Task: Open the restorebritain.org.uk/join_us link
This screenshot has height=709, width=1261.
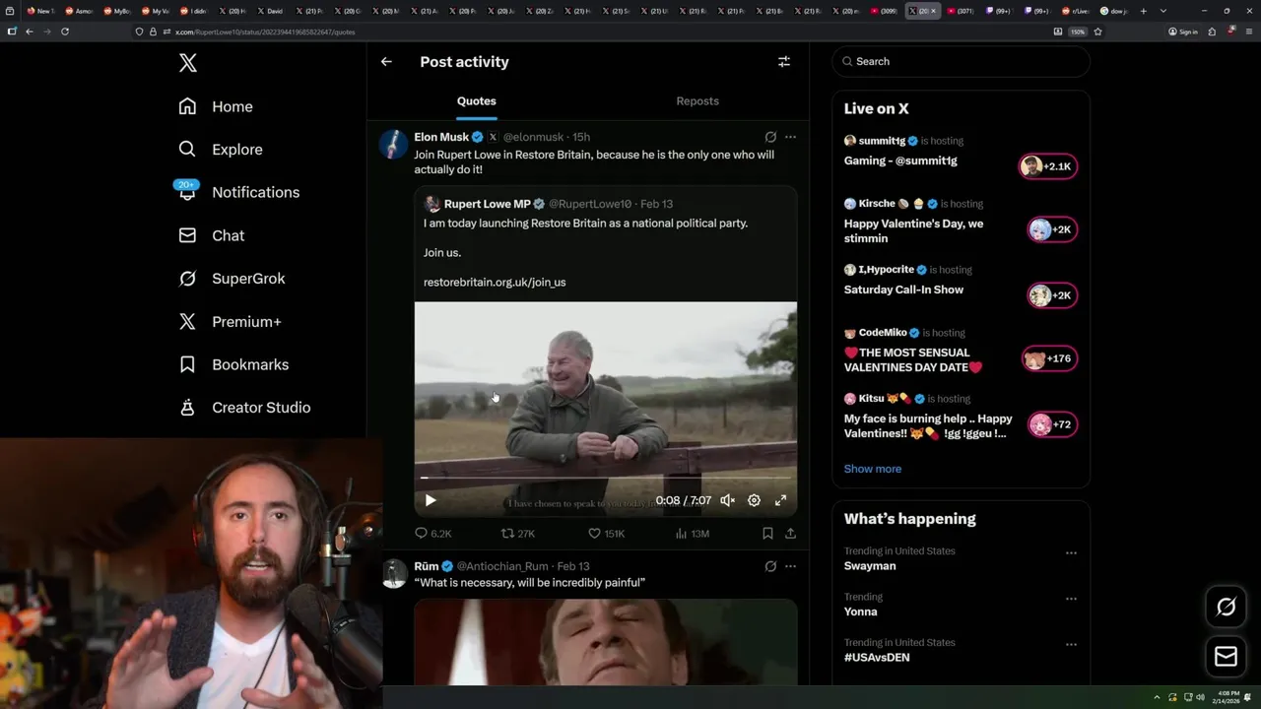Action: coord(495,282)
